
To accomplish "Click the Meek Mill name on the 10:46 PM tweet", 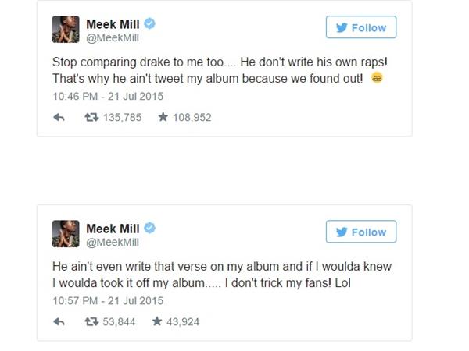I will (112, 25).
